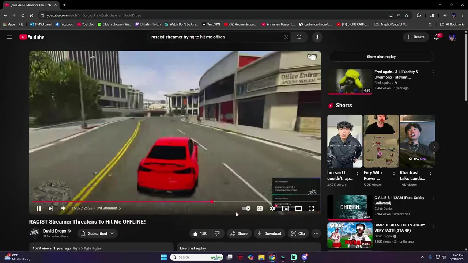Screen dimensions: 468x263
Task: Dislike the video
Action: coord(217,233)
